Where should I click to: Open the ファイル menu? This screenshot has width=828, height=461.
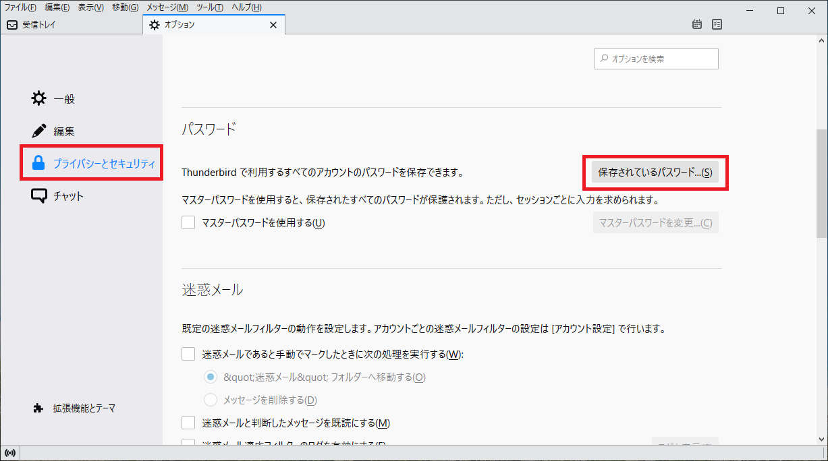20,7
